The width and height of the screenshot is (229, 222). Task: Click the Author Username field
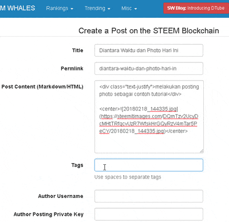pyautogui.click(x=149, y=196)
